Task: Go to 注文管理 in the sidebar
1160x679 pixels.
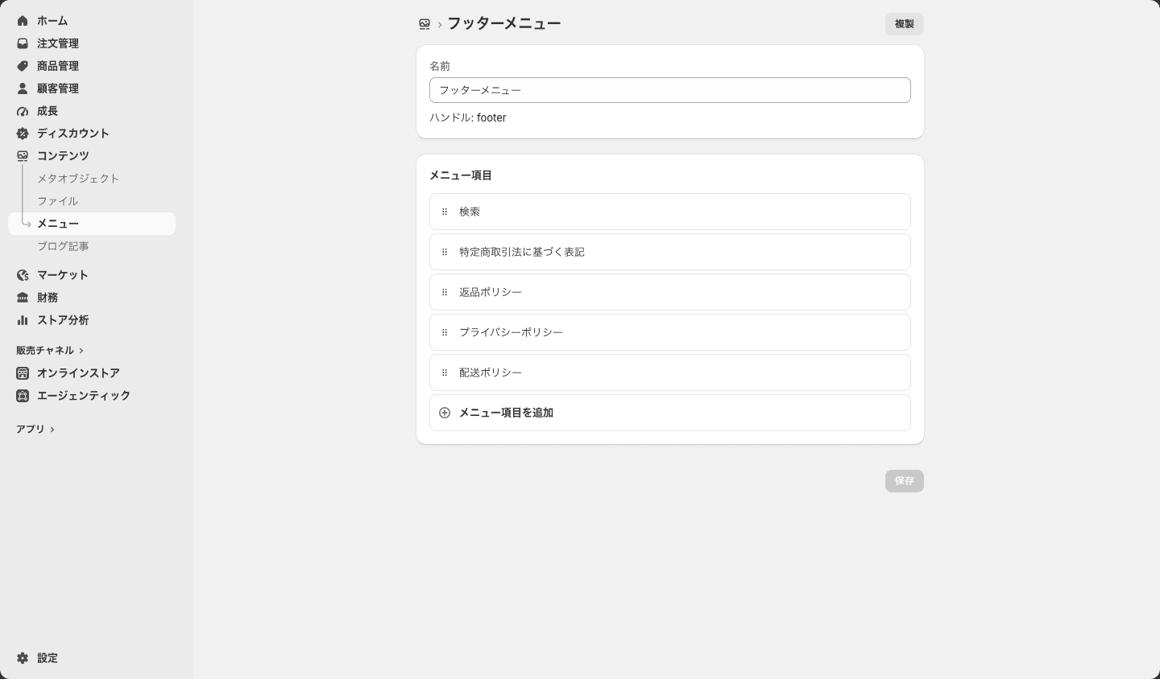Action: pyautogui.click(x=92, y=43)
